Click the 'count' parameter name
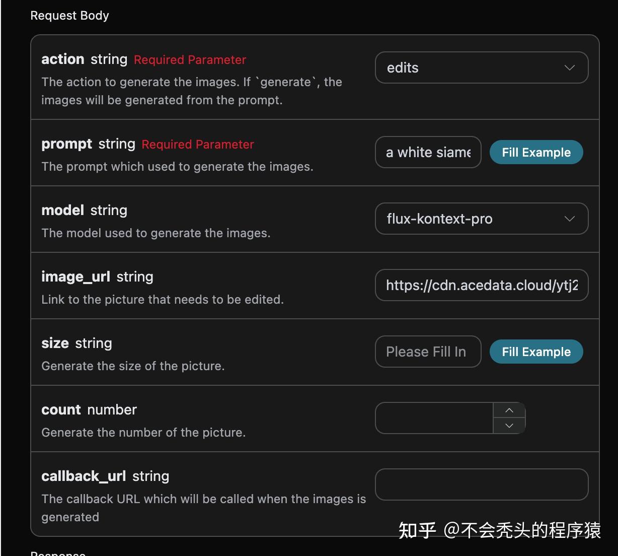The width and height of the screenshot is (618, 556). point(61,409)
